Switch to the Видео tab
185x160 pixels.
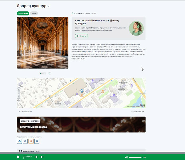tap(34, 13)
